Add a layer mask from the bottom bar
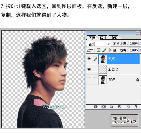141x133 pixels. pyautogui.click(x=103, y=107)
